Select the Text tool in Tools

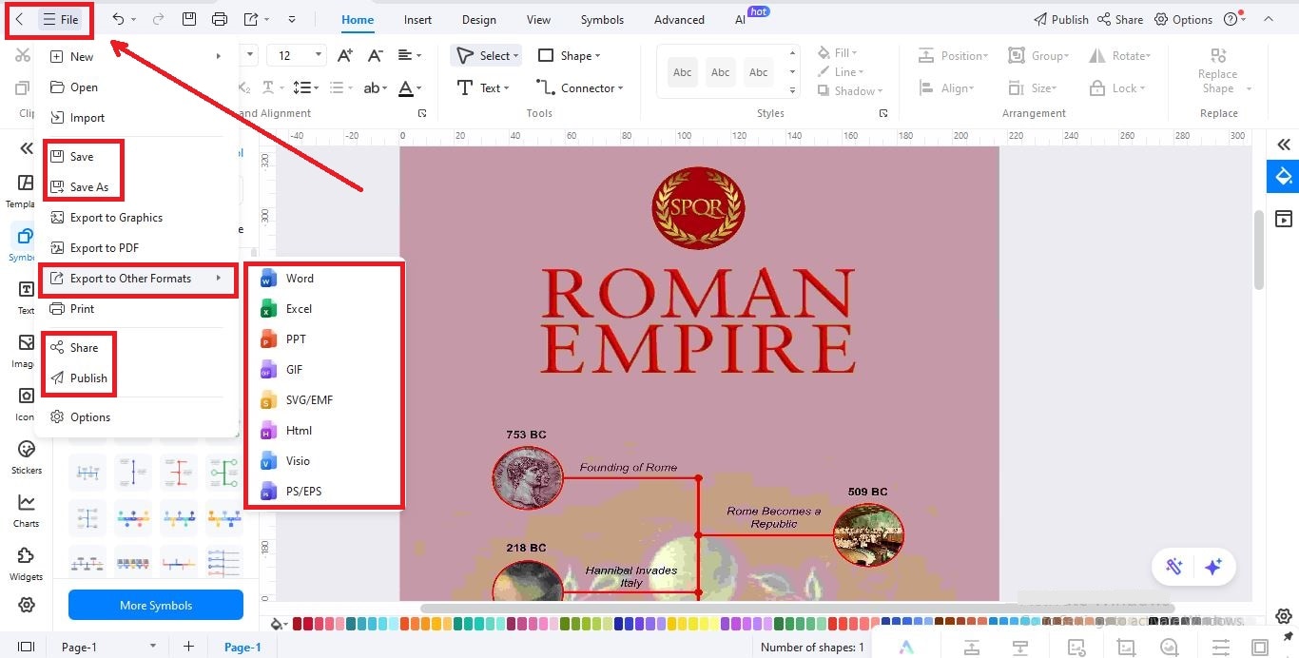coord(483,88)
